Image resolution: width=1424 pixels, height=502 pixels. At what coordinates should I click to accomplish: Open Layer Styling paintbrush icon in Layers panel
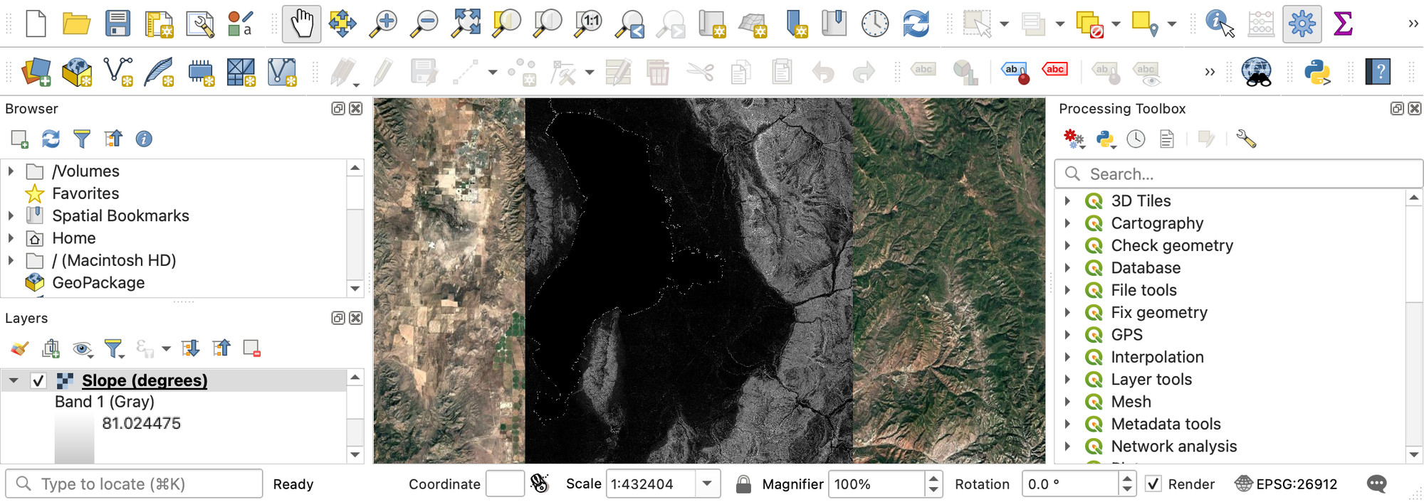[x=20, y=348]
